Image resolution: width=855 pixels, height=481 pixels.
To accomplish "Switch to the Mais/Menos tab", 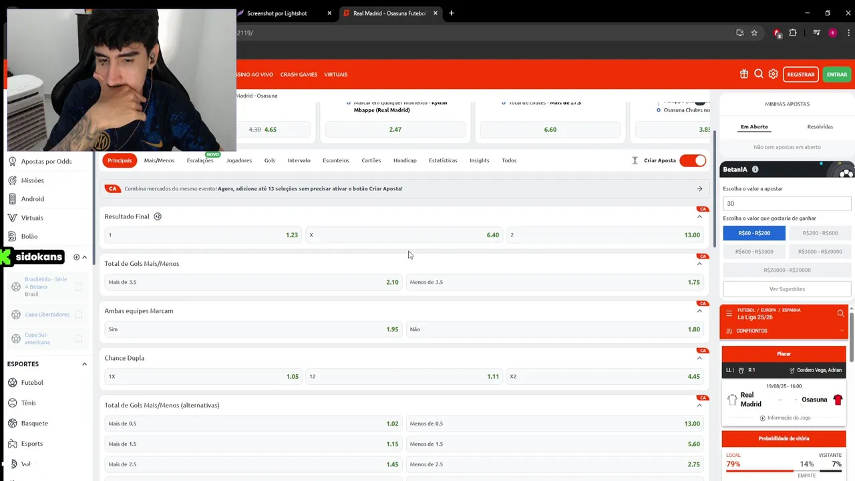I will pyautogui.click(x=159, y=160).
